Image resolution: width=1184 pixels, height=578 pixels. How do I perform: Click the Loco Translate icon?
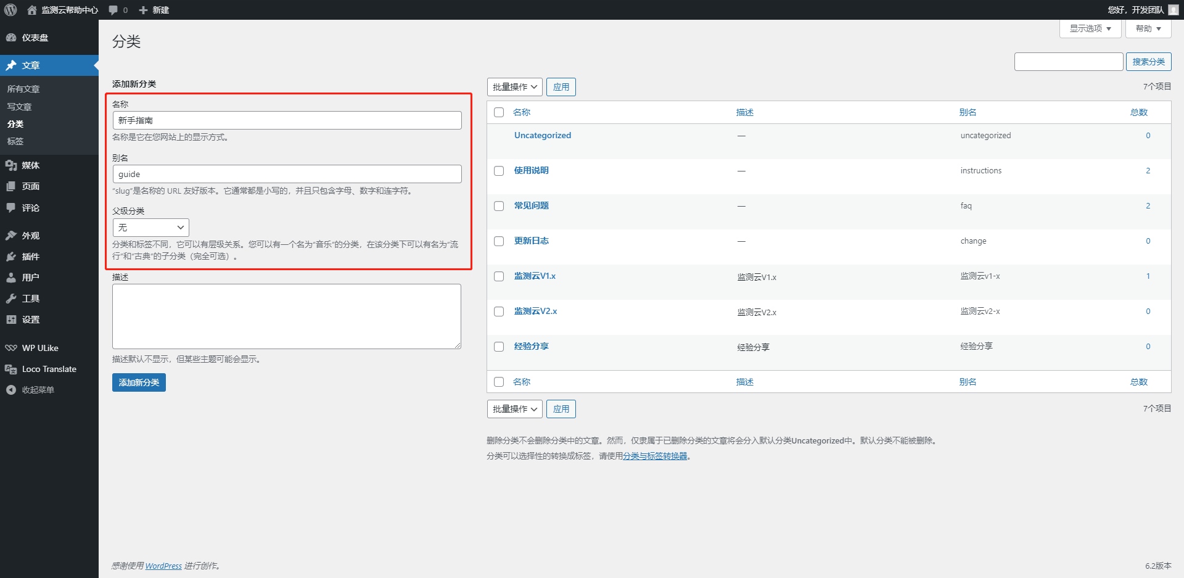pyautogui.click(x=11, y=369)
